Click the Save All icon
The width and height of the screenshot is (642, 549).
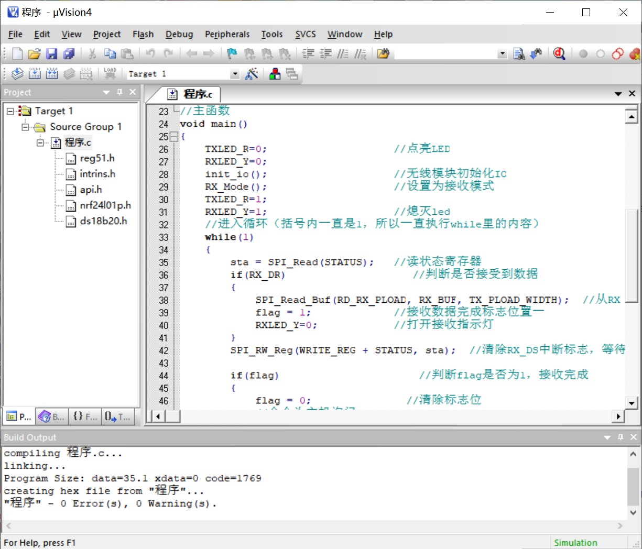point(69,53)
